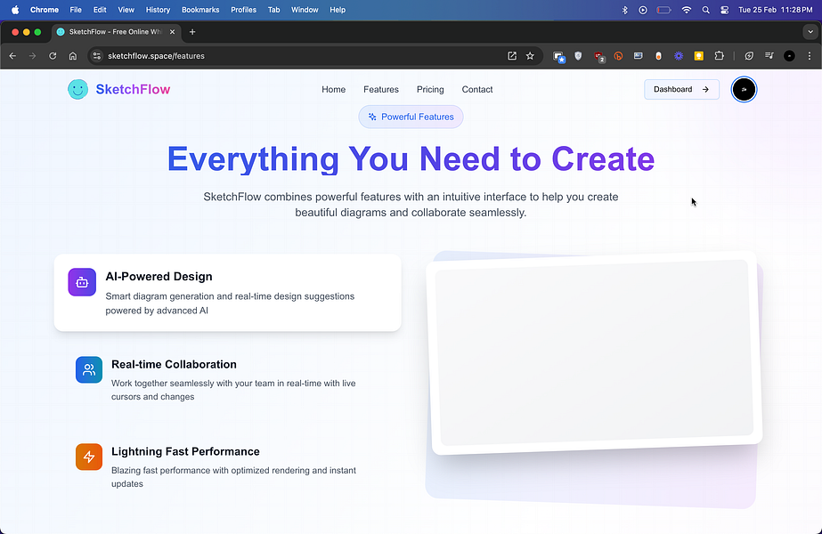The image size is (822, 534).
Task: Open the Dashboard button
Action: 681,90
